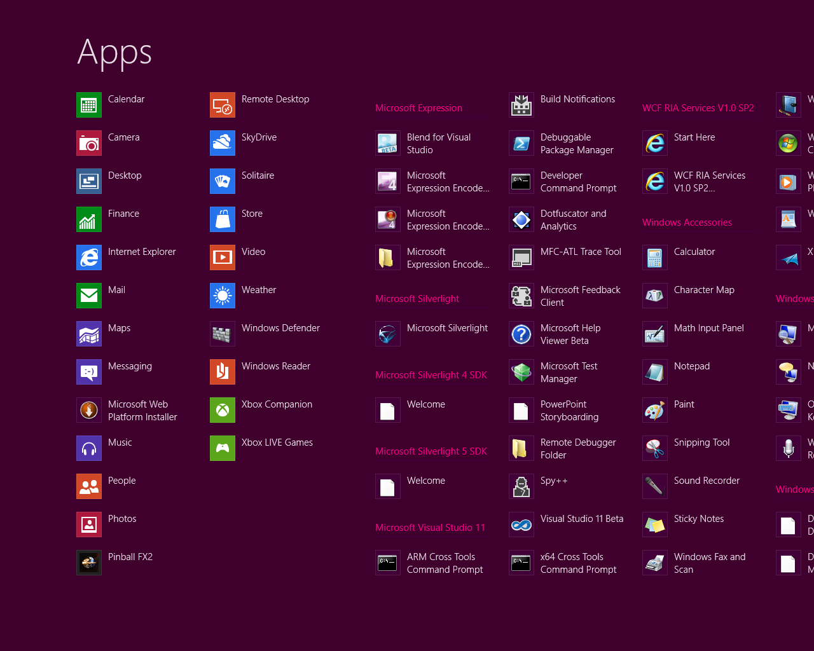
Task: Launch Internet Explorer icon
Action: tap(89, 257)
